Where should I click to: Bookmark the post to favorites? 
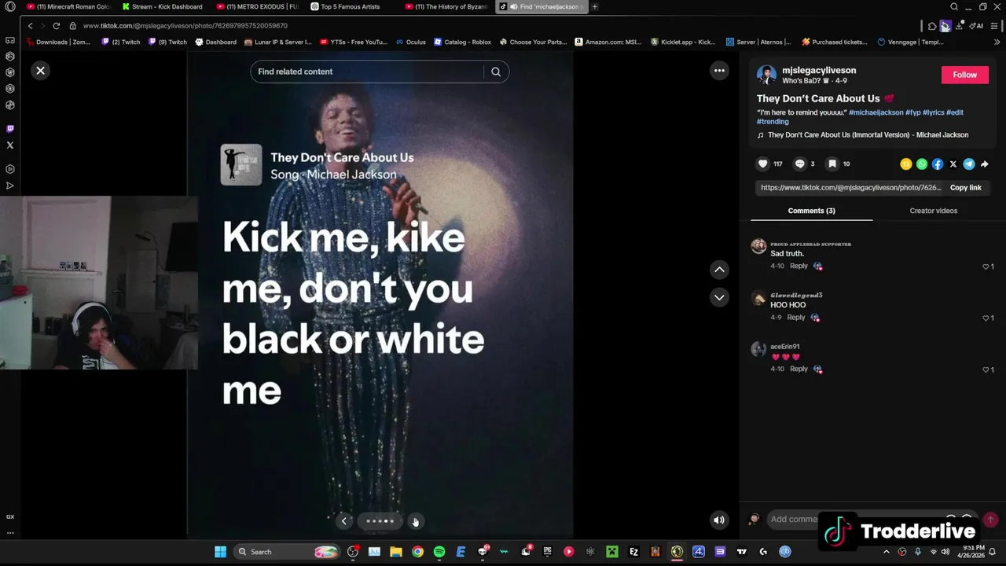click(832, 164)
